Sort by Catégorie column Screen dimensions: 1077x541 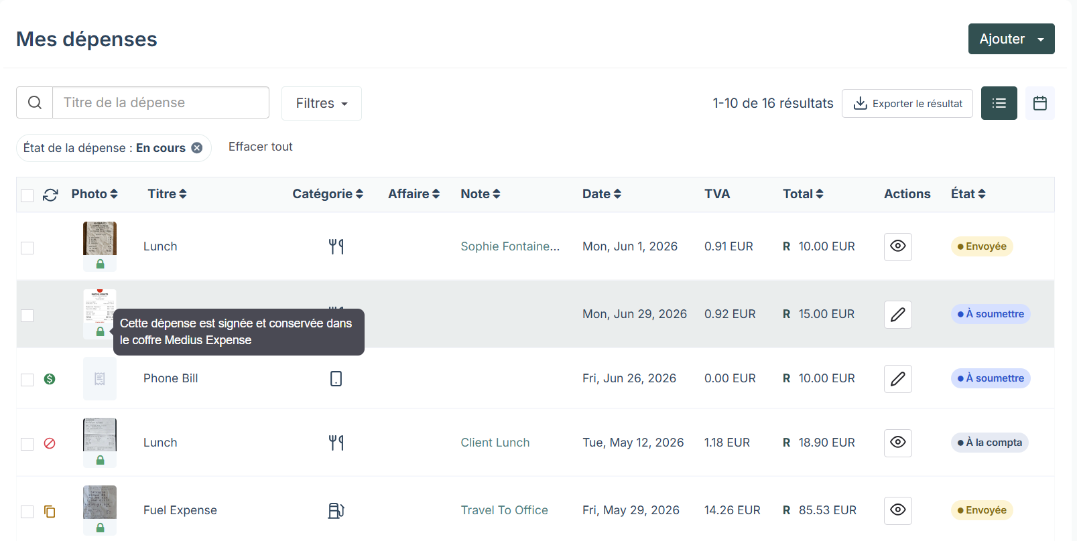[328, 194]
